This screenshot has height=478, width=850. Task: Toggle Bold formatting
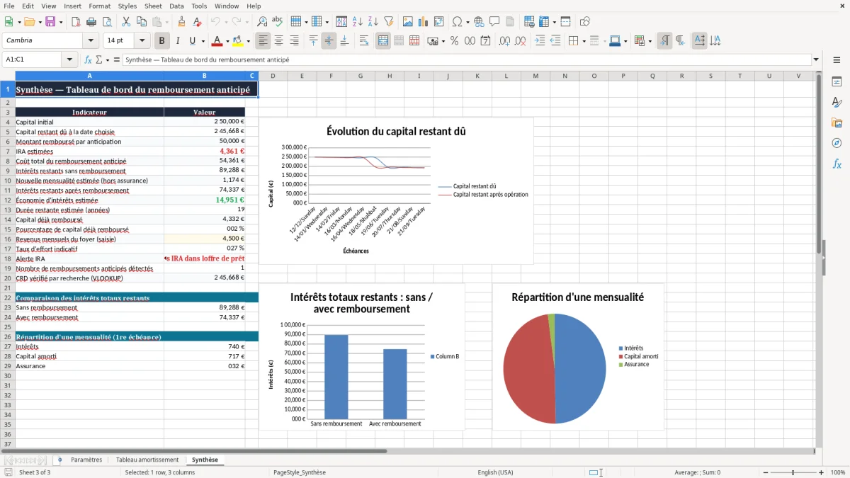point(161,41)
